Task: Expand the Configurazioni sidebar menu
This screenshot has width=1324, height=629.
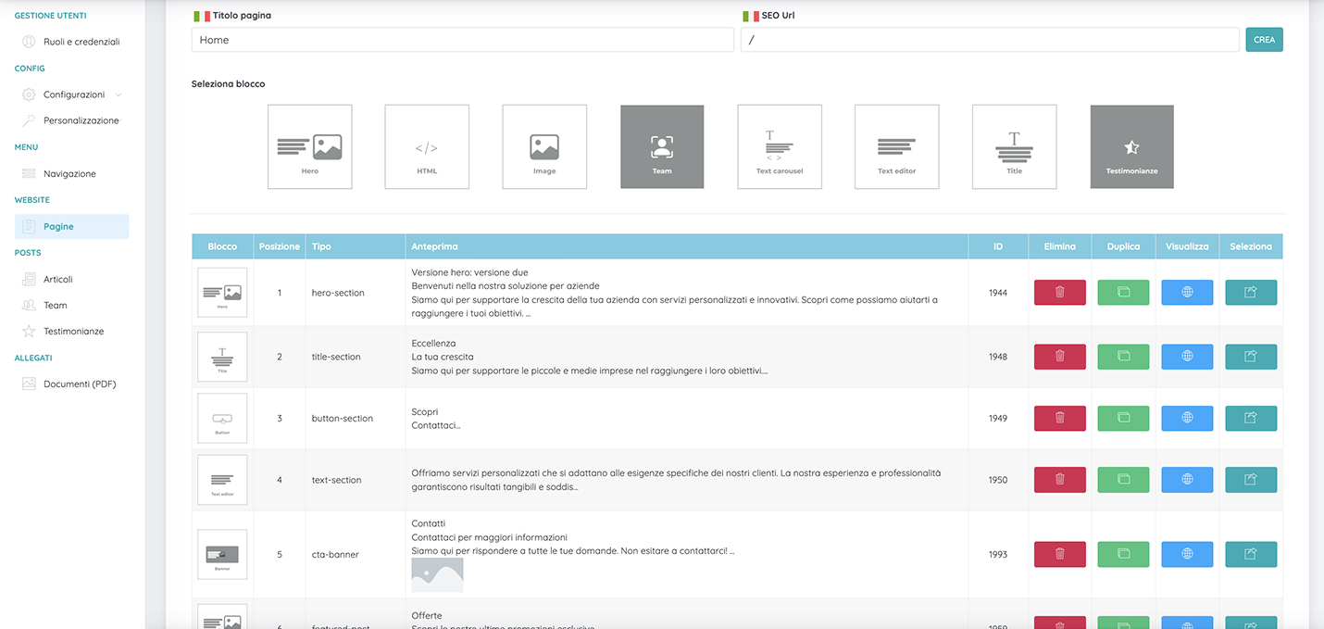Action: click(74, 94)
